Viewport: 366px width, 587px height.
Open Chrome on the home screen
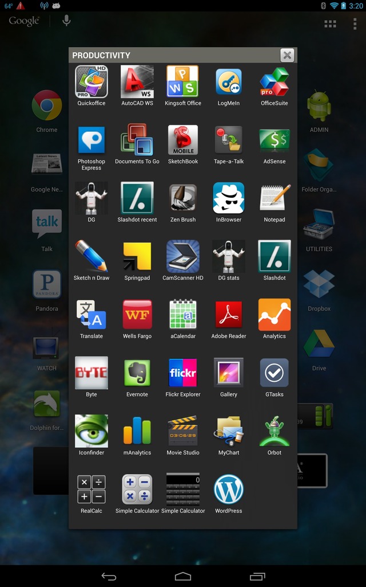pyautogui.click(x=47, y=105)
